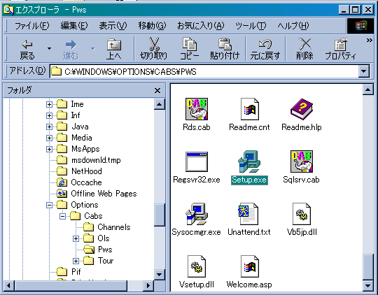This screenshot has width=378, height=295.
Task: Go up one folder with 上へ icon
Action: pos(114,44)
